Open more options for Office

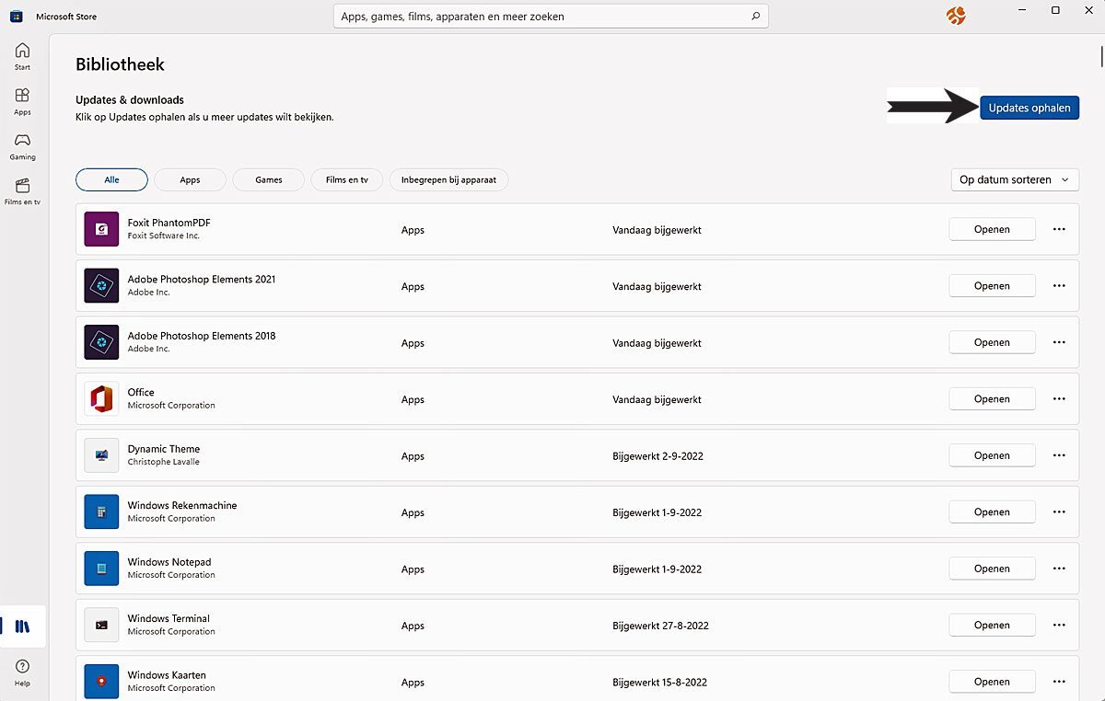(x=1059, y=399)
